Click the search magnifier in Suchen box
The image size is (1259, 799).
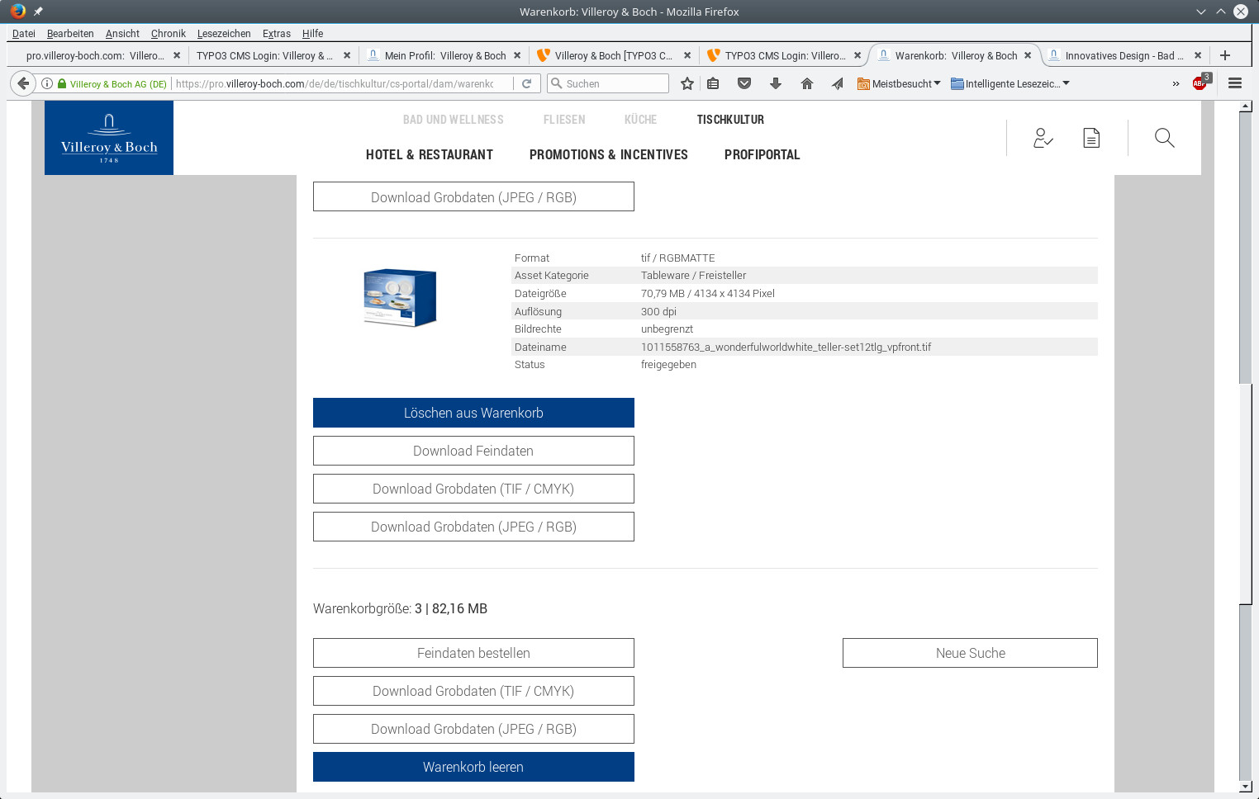point(557,83)
